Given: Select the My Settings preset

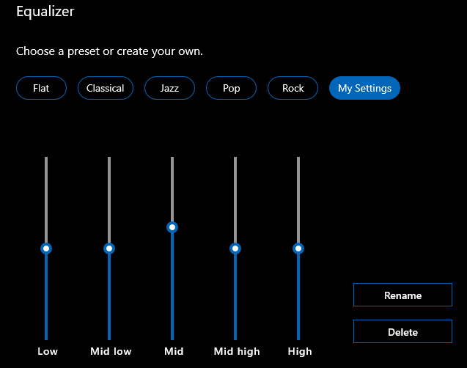Looking at the screenshot, I should point(364,88).
